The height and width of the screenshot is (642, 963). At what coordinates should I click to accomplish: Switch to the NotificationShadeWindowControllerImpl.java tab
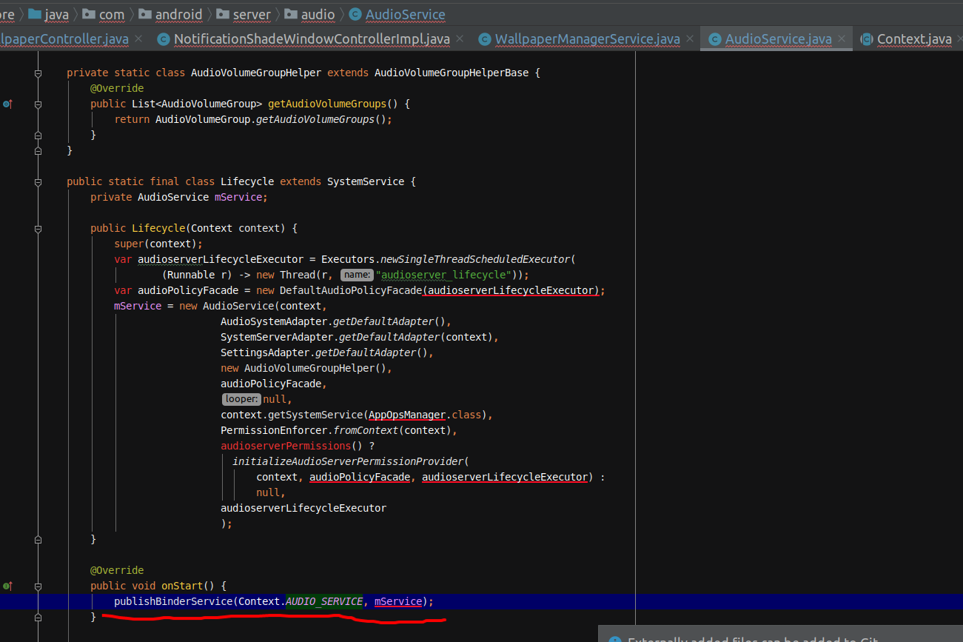(312, 39)
